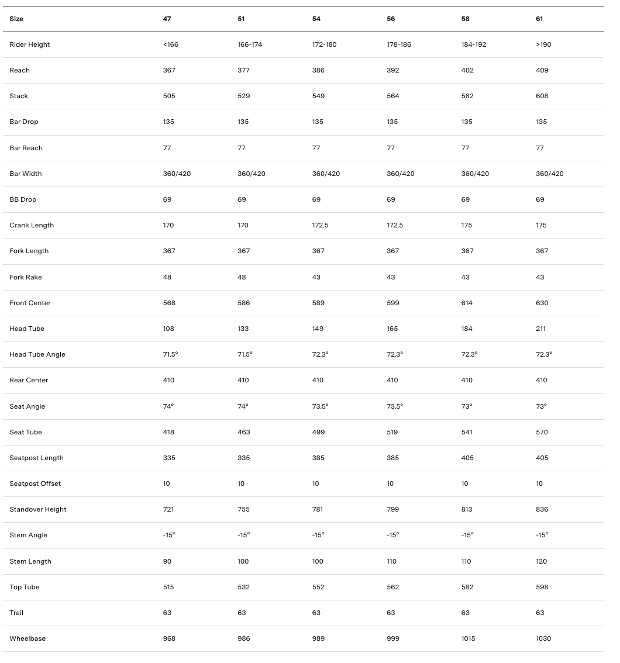Image resolution: width=620 pixels, height=663 pixels.
Task: Select the Rider Height row label
Action: click(30, 44)
